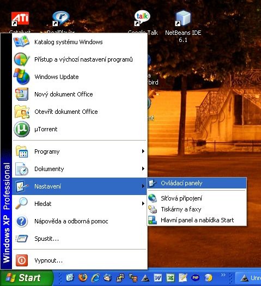Click the Nastavení checklist icon
This screenshot has width=261, height=286.
(x=22, y=186)
